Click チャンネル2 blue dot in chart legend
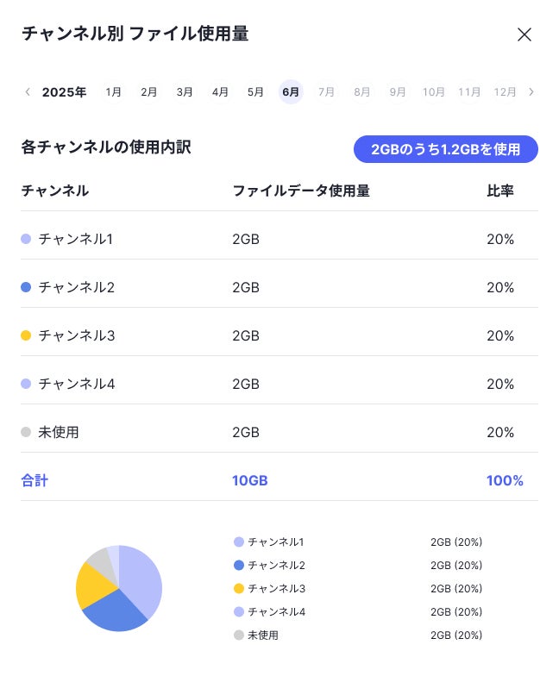559x676 pixels. coord(238,566)
